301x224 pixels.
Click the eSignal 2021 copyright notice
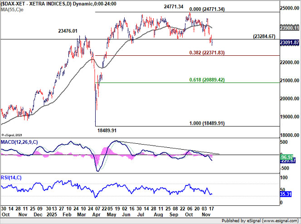[12, 135]
